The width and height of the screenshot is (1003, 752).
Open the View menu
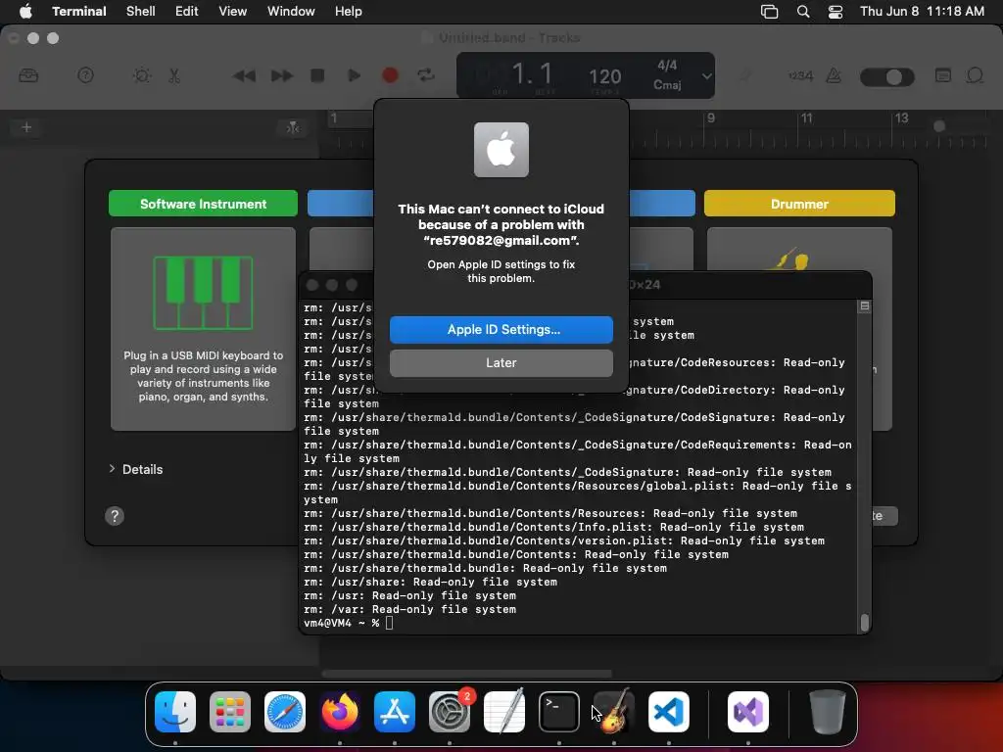point(233,11)
